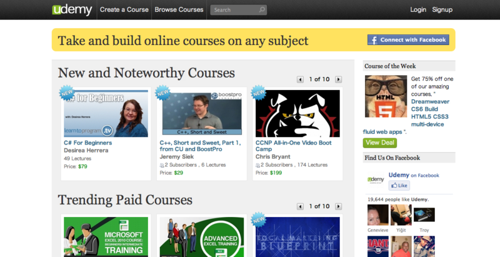Go to previous page of New and Noteworthy Courses

tap(300, 79)
